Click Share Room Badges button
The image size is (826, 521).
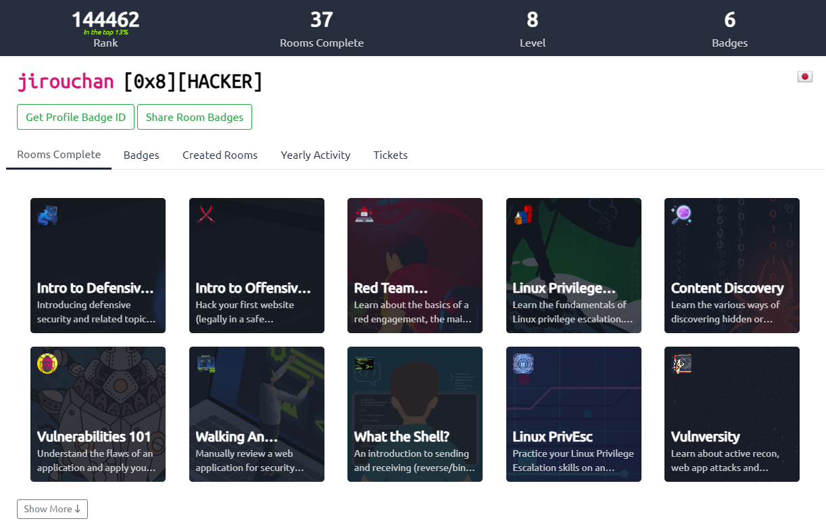[195, 117]
